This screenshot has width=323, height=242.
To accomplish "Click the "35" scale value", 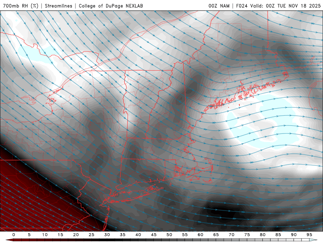I will pyautogui.click(x=123, y=235).
